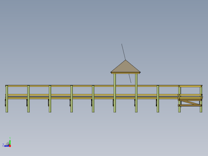This screenshot has height=156, width=208.
Task: Select the leftmost green pier post
Action: coord(7,99)
